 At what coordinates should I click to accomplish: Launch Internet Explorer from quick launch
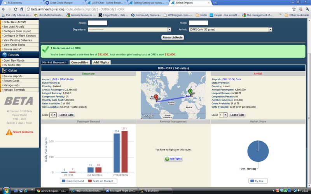tap(26, 191)
